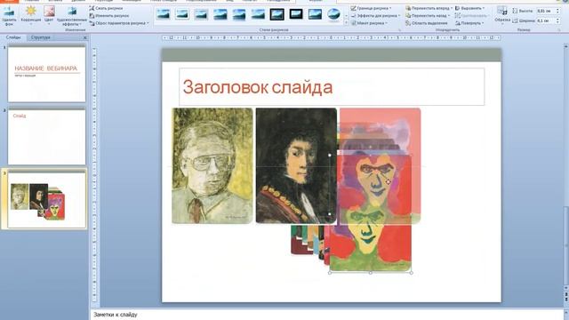
Task: Click Переместить назад send backward
Action: [x=427, y=16]
